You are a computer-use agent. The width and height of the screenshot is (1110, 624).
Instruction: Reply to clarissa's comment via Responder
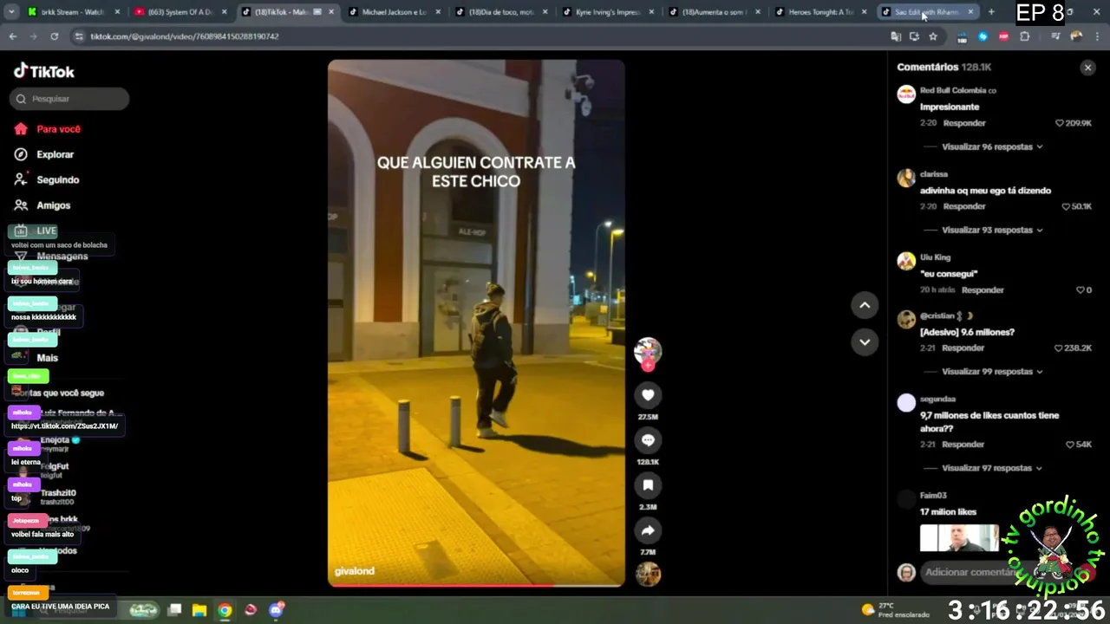coord(964,206)
